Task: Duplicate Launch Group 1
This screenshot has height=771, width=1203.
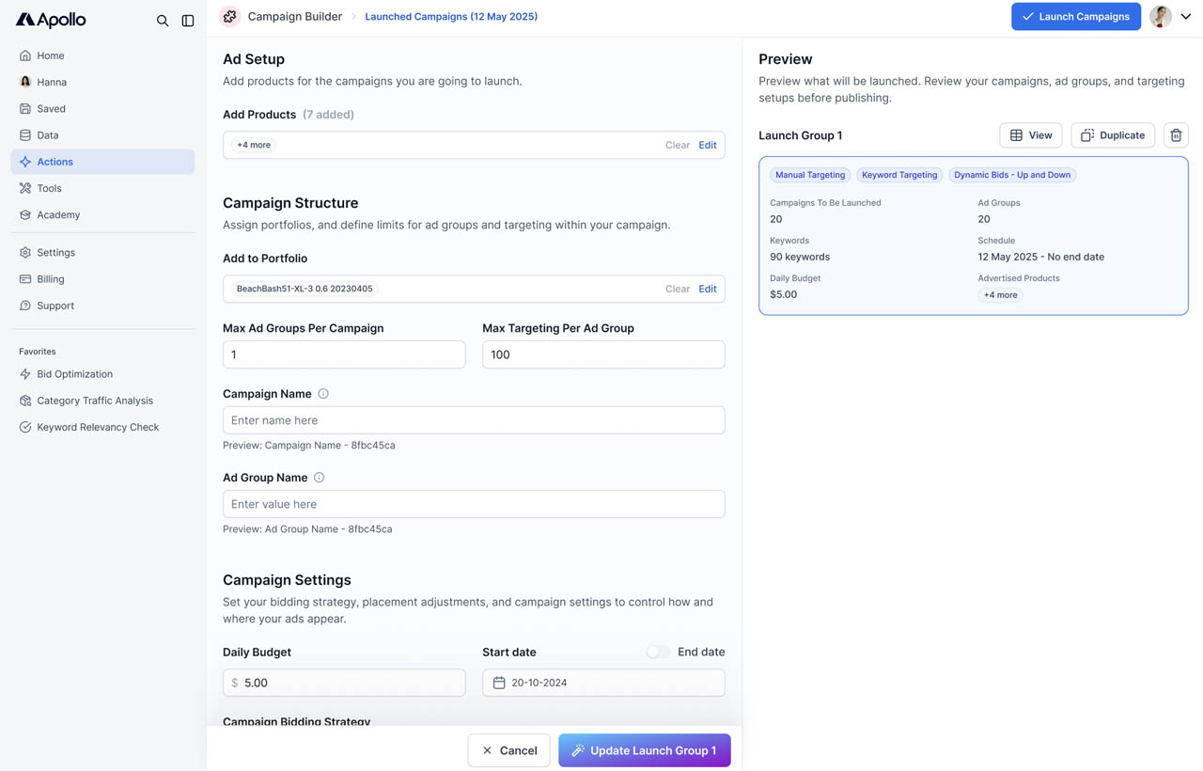Action: 1113,135
